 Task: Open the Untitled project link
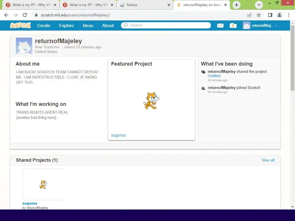coord(214,76)
